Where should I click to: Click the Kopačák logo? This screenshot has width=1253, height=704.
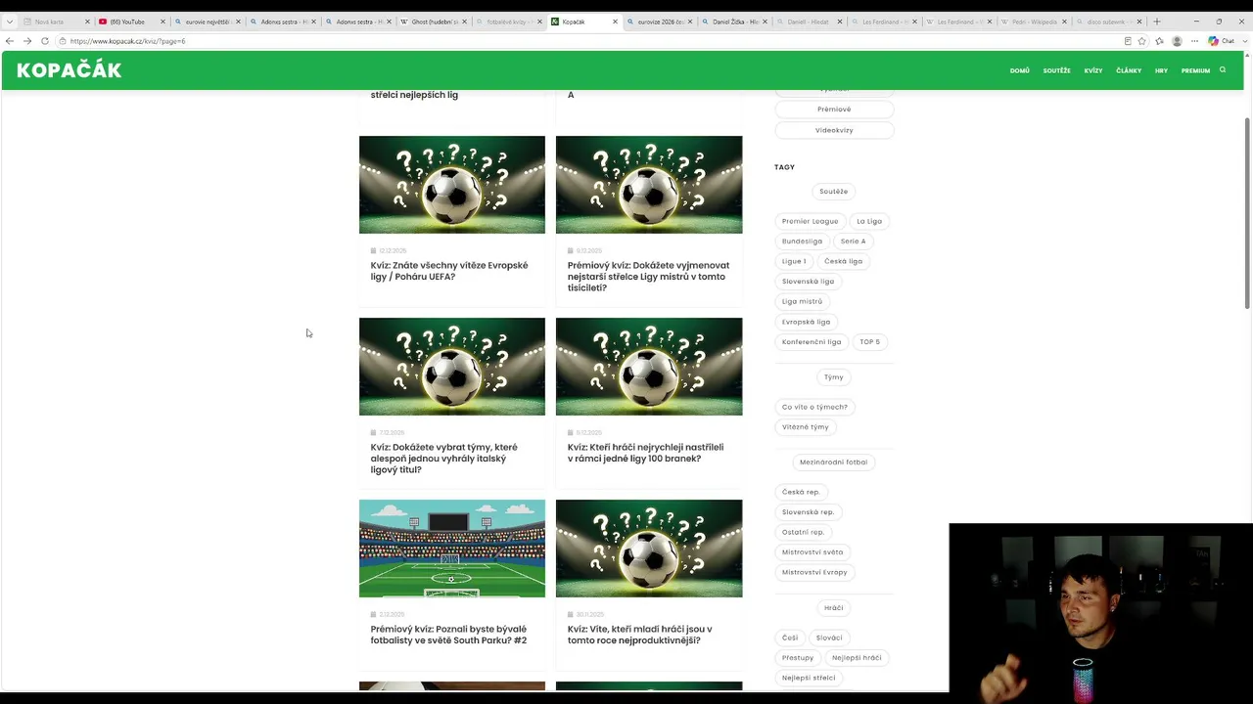pyautogui.click(x=69, y=69)
